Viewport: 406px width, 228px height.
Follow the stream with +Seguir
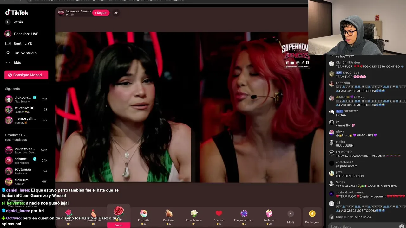click(x=101, y=13)
